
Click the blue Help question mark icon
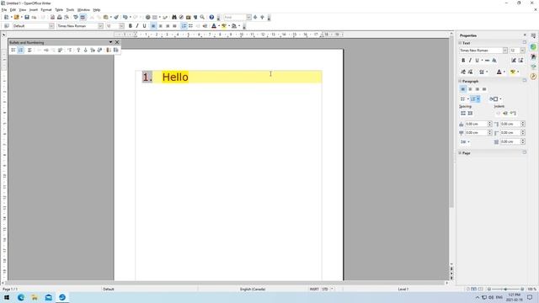tap(211, 17)
